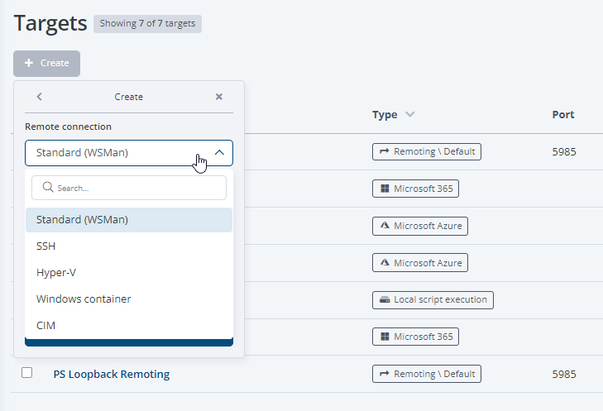
Task: Click the Search field in dropdown
Action: click(129, 188)
